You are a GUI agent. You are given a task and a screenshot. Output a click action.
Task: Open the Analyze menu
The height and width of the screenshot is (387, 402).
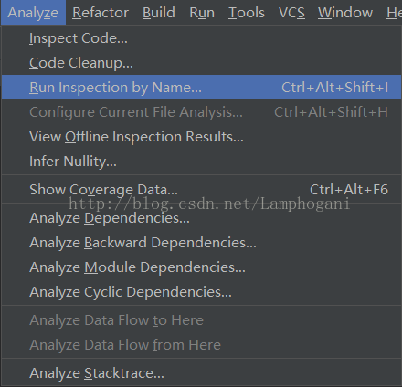[33, 13]
